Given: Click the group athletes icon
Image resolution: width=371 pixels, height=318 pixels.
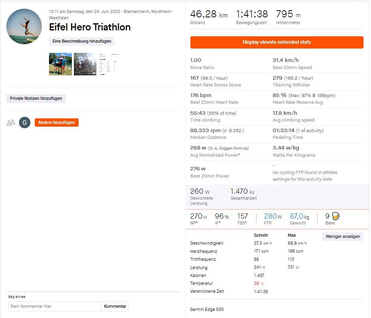Looking at the screenshot, I should [x=11, y=123].
